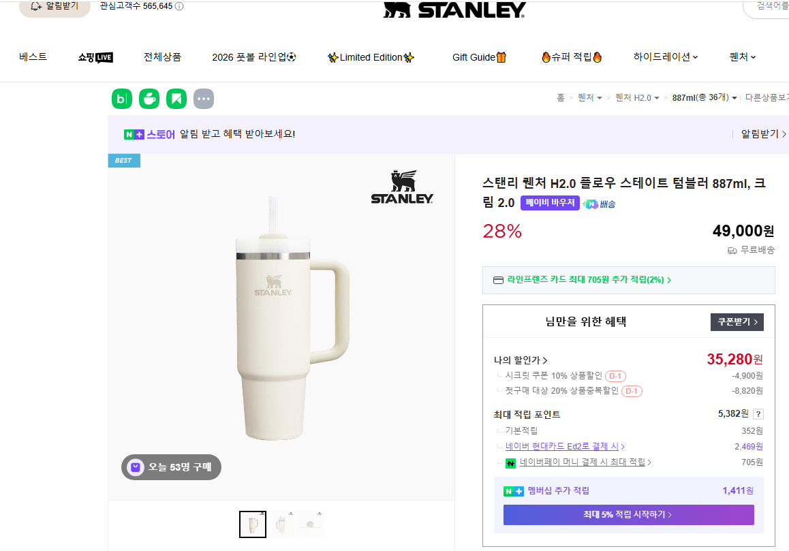Open the Gift Guide menu item
Image resolution: width=789 pixels, height=551 pixels.
(x=479, y=57)
